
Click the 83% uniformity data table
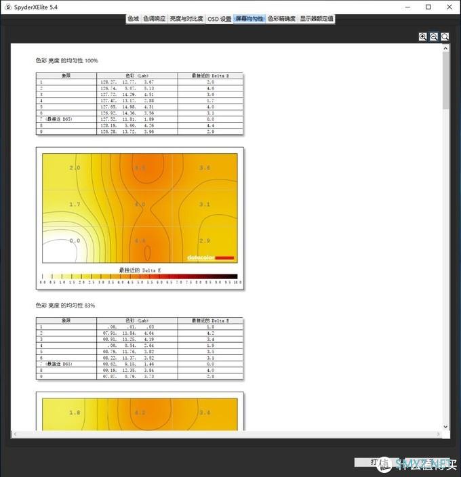(139, 349)
